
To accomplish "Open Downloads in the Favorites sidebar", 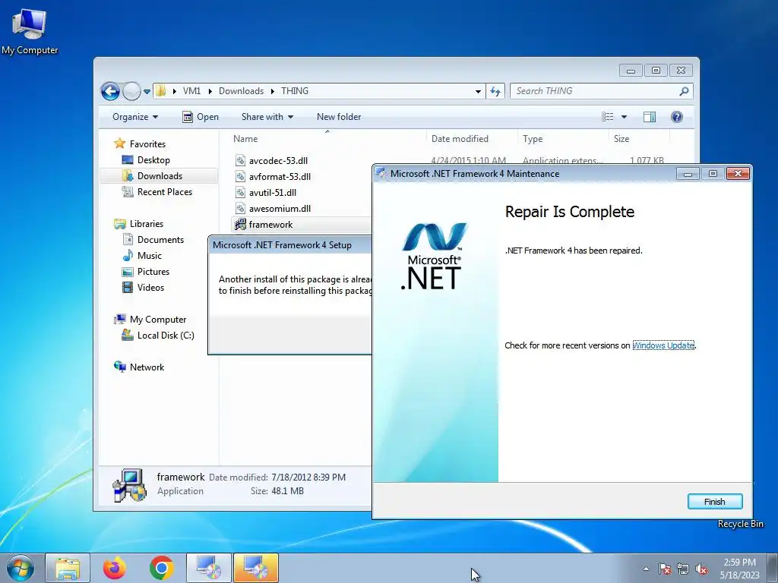I will point(160,176).
